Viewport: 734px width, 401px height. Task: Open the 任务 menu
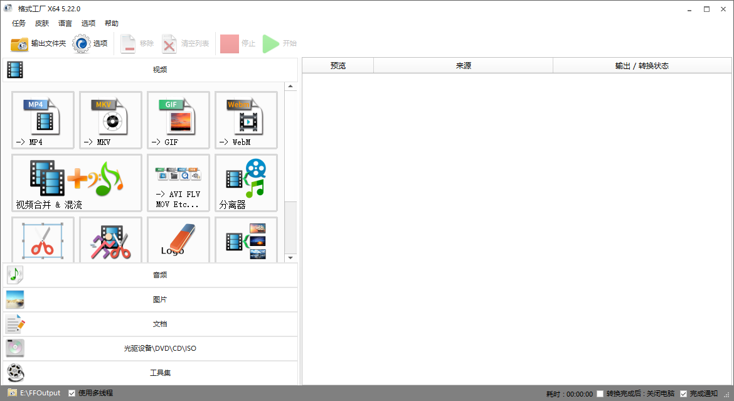18,23
